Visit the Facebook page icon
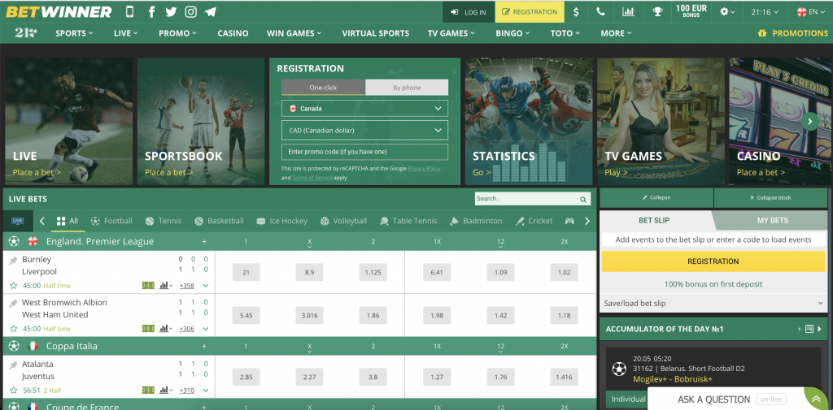This screenshot has height=410, width=833. [152, 11]
